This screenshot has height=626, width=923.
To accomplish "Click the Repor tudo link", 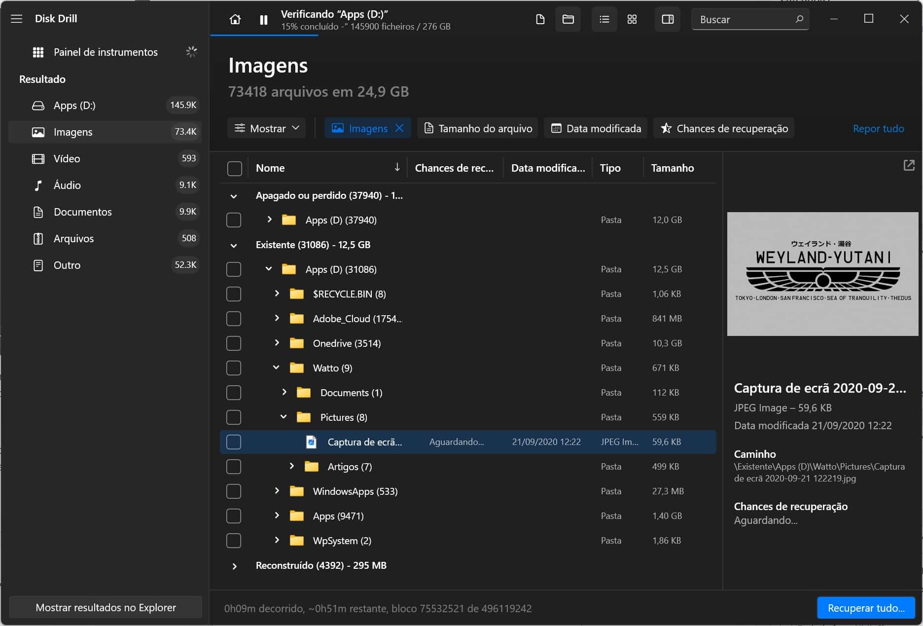I will click(878, 128).
